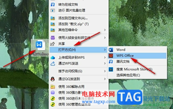
Task: Click the QQ penguin icon
Action: pos(53,79)
